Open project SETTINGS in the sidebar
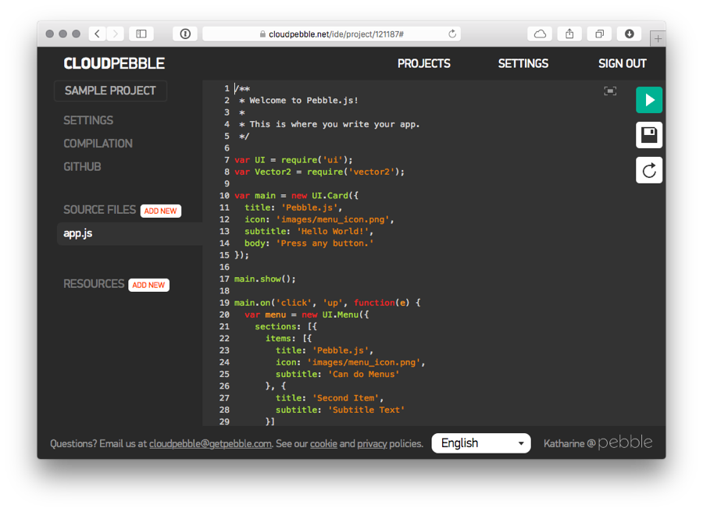Viewport: 703px width, 512px height. (88, 120)
